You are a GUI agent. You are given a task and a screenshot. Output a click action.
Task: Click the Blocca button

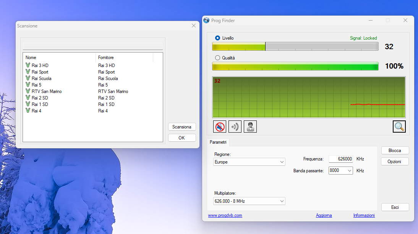[x=395, y=151]
